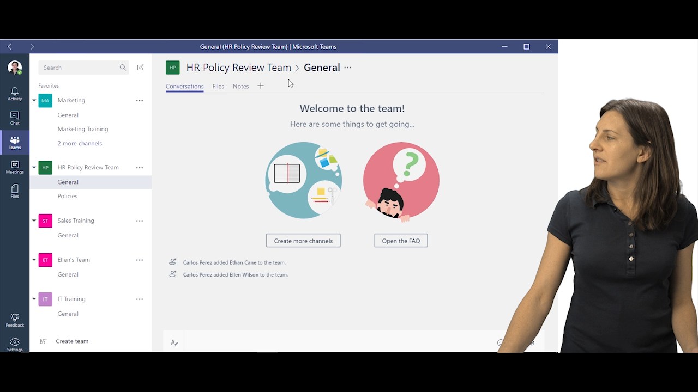
Task: Click the ST Sales Training avatar
Action: point(45,220)
